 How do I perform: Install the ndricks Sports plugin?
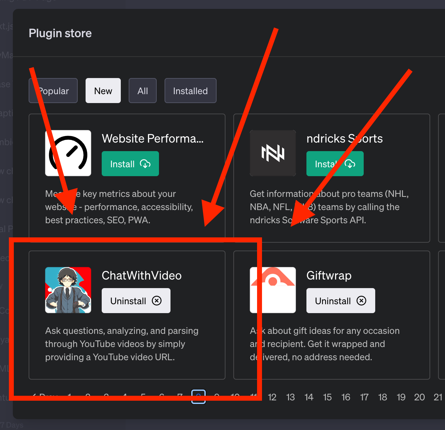[335, 164]
